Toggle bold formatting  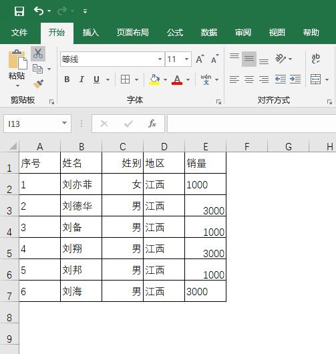coord(67,79)
